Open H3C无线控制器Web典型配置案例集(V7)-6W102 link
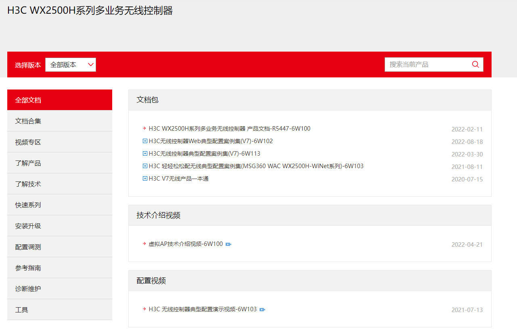Image resolution: width=517 pixels, height=331 pixels. (x=211, y=141)
